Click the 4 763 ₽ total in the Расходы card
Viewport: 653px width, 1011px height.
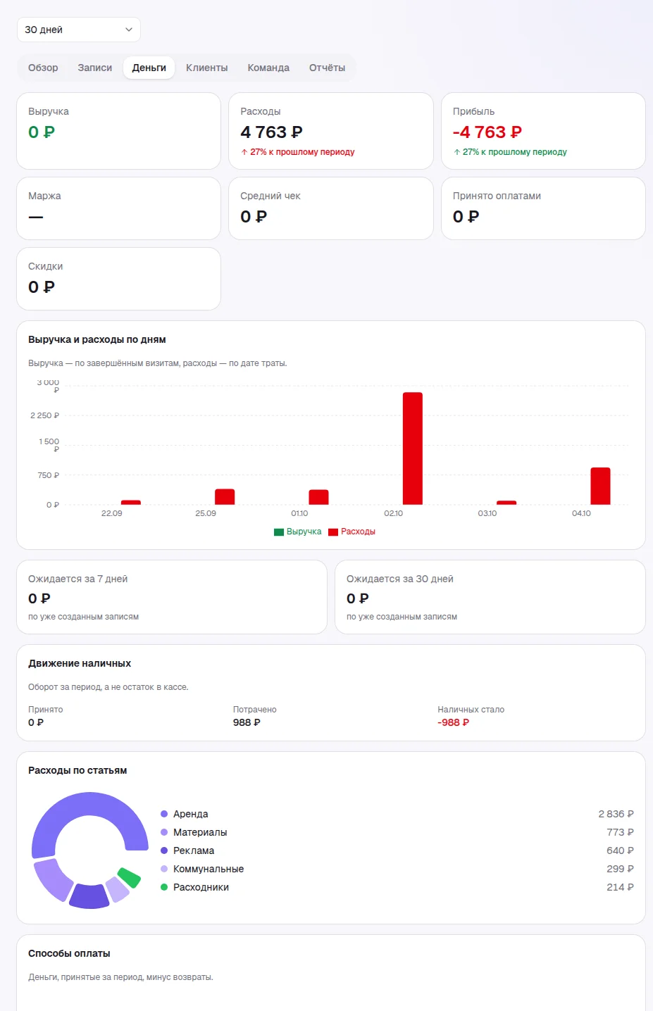click(271, 132)
